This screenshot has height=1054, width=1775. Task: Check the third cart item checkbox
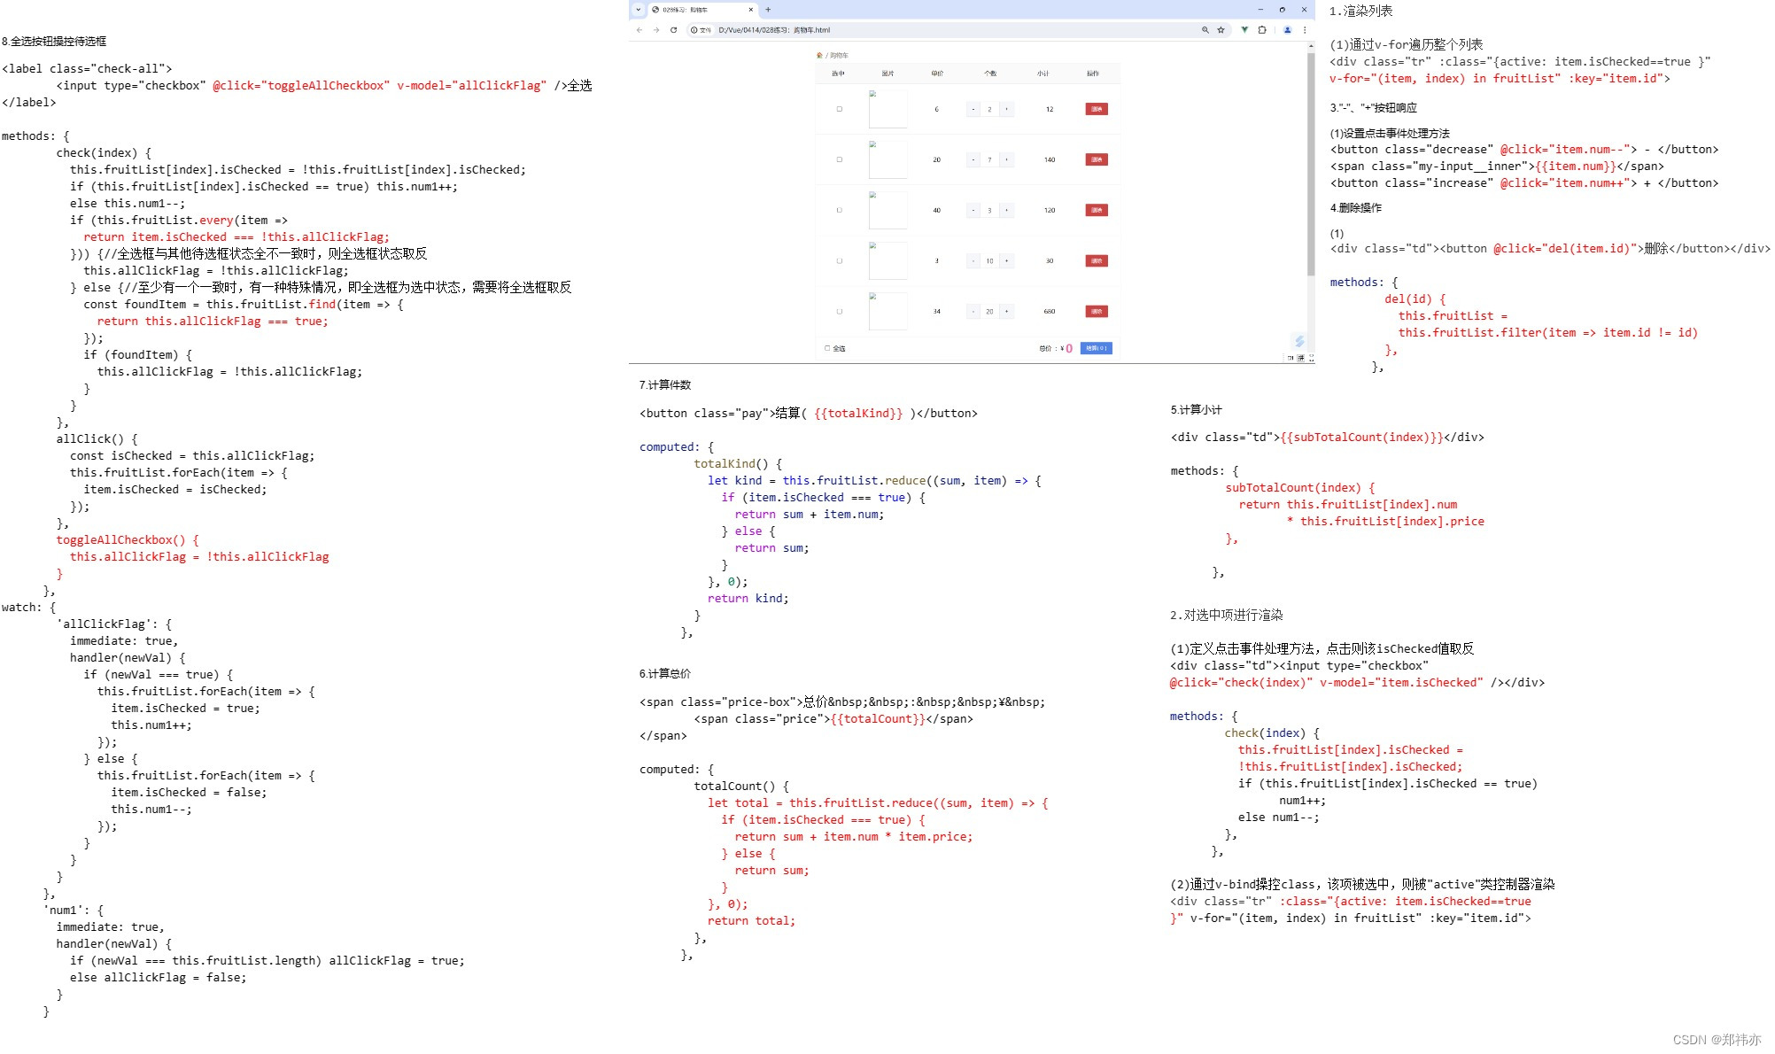[x=839, y=210]
